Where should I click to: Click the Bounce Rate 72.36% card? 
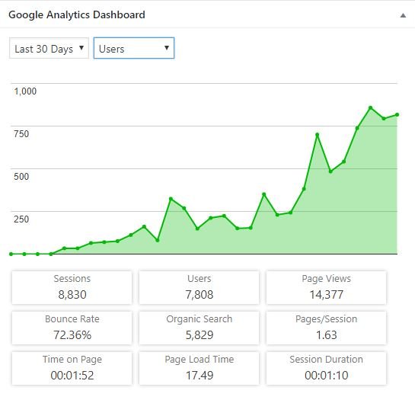pyautogui.click(x=72, y=328)
